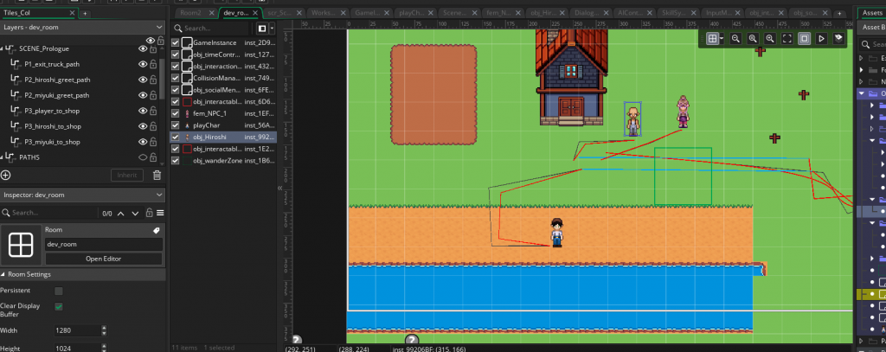Click the Open Editor button

point(104,259)
